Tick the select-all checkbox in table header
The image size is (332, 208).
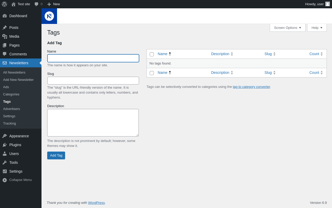coord(152,54)
